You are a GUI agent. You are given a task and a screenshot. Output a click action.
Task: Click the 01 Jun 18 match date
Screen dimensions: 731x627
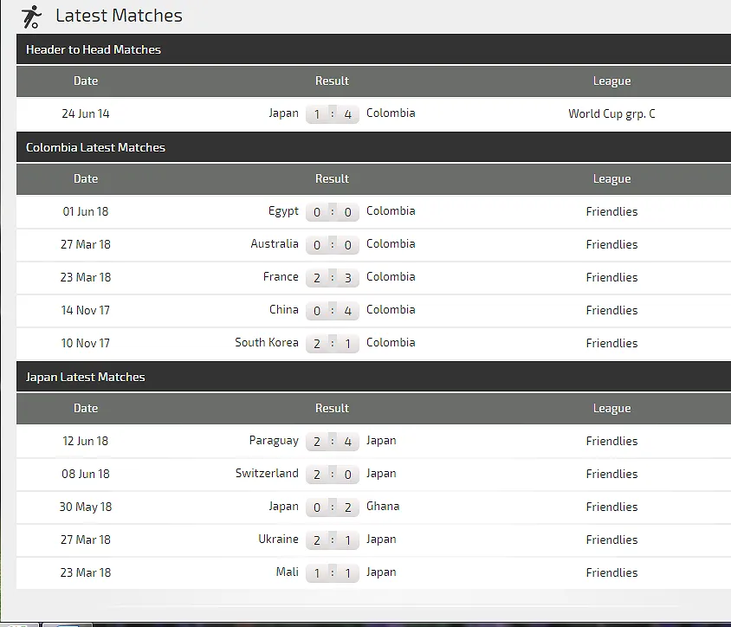pos(86,211)
